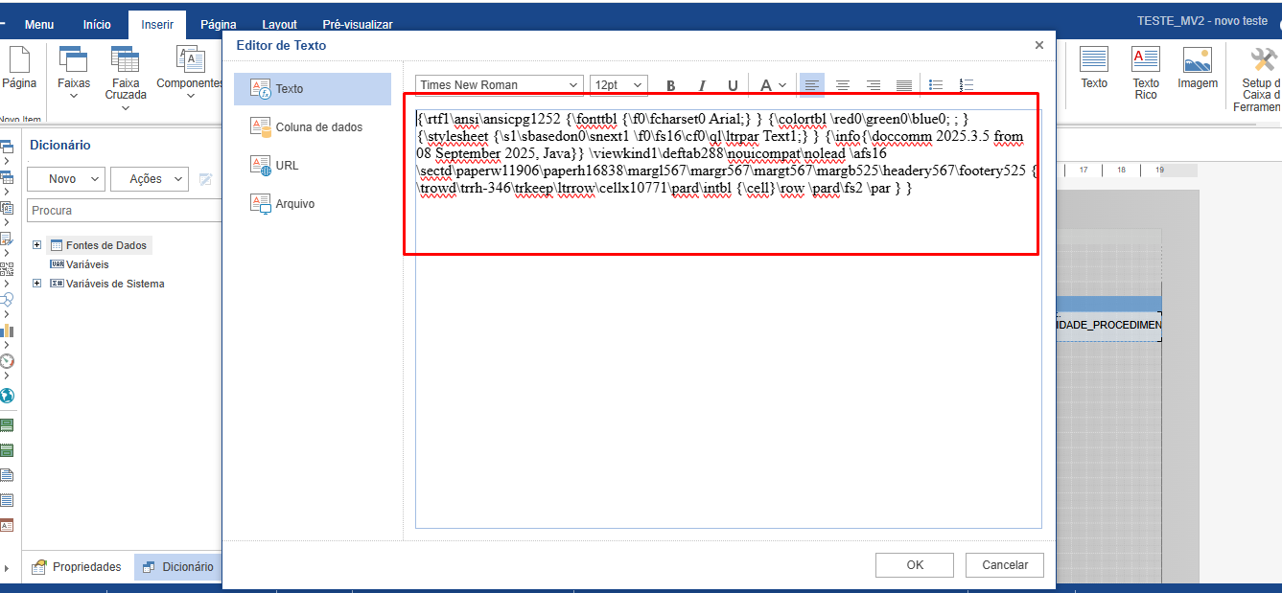Choose the URL text source
The height and width of the screenshot is (593, 1282).
287,166
